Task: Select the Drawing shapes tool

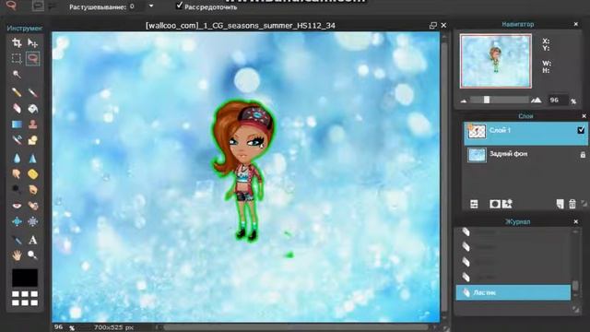Action: (33, 140)
